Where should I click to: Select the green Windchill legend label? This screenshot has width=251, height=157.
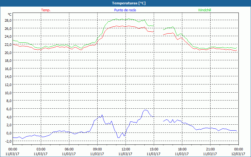pyautogui.click(x=205, y=10)
